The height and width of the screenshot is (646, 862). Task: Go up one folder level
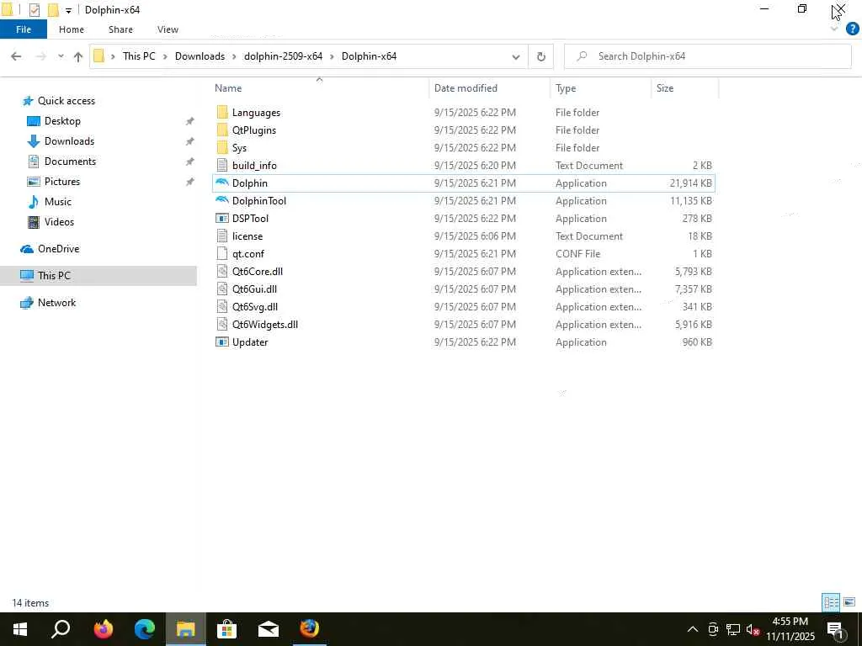click(78, 56)
